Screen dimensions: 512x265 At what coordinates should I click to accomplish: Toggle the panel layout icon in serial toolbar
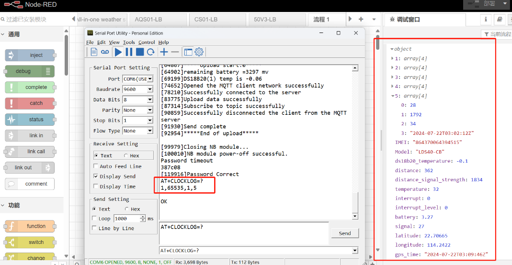188,52
